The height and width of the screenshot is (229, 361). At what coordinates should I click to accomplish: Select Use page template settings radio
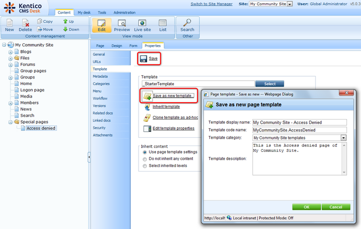[144, 152]
